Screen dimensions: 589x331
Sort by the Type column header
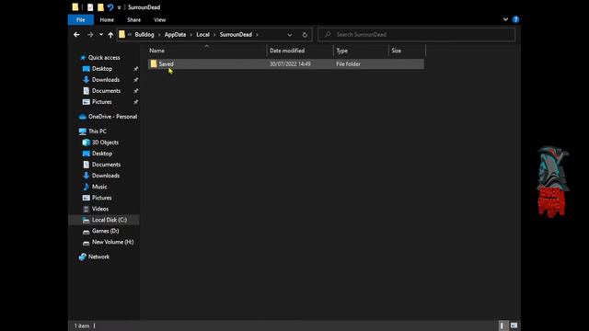[x=341, y=51]
